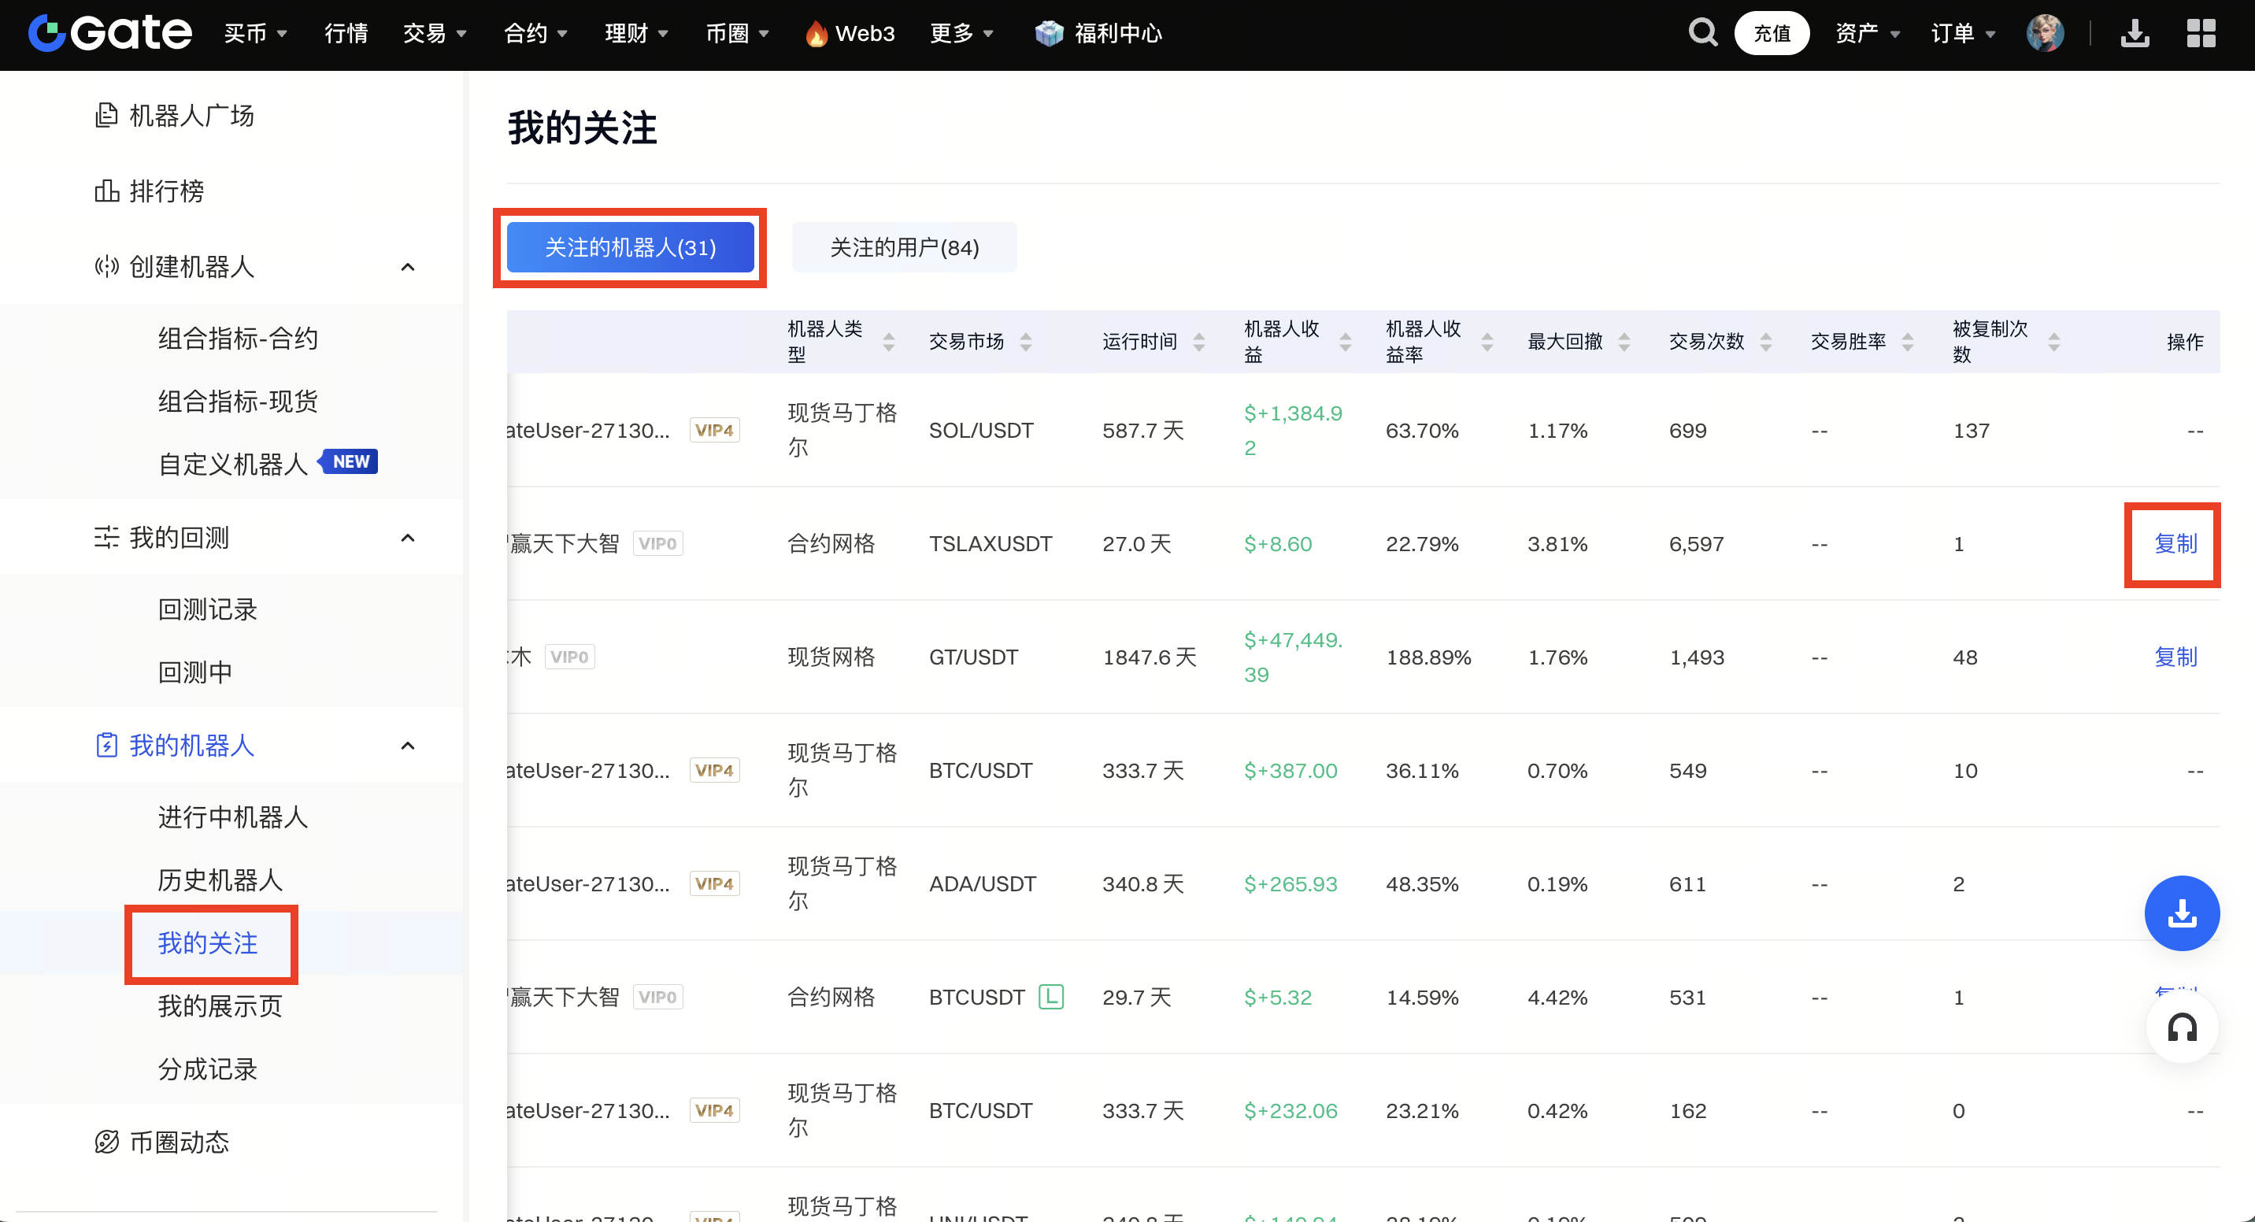
Task: Click the download app icon in header
Action: (2135, 33)
